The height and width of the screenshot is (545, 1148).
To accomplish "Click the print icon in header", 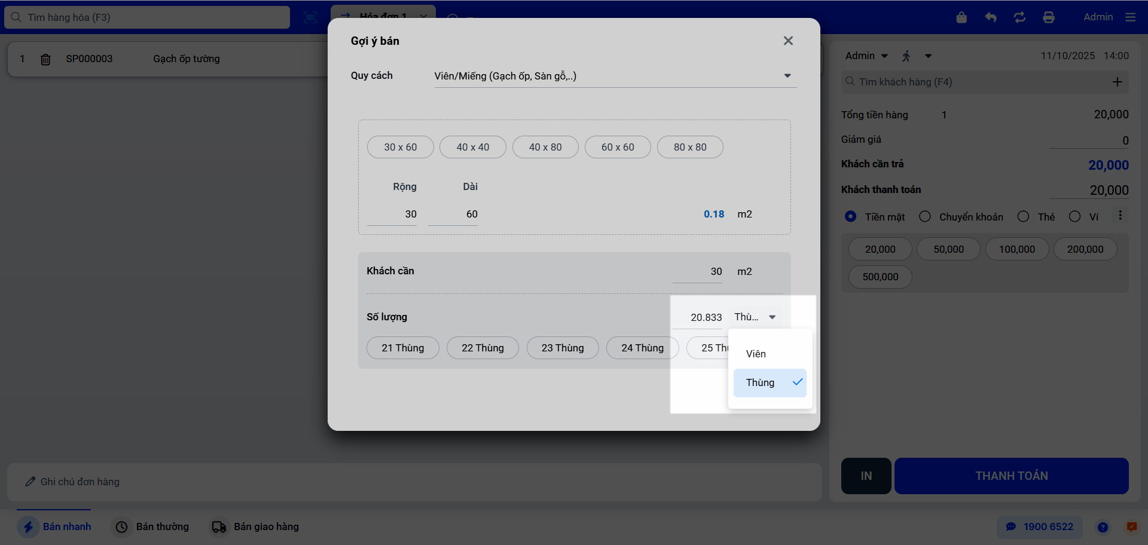I will pos(1049,17).
